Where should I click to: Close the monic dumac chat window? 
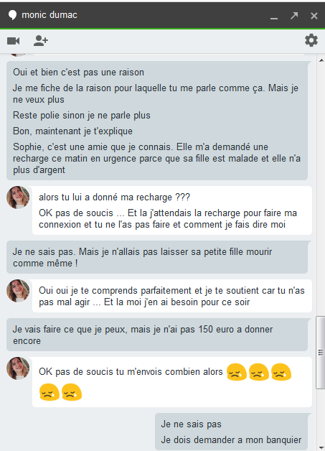click(314, 16)
